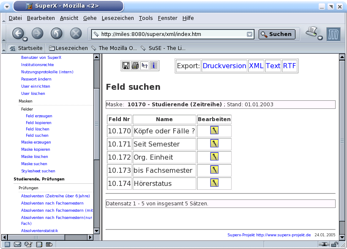Screen dimensions: 347x249
Task: Open the Mail icon in status bar
Action: (x=18, y=244)
